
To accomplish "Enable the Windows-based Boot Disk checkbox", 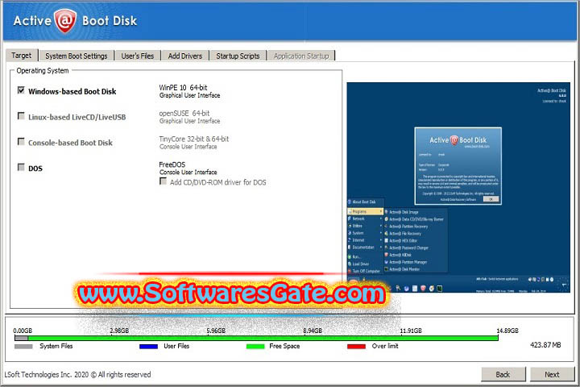I will click(21, 90).
